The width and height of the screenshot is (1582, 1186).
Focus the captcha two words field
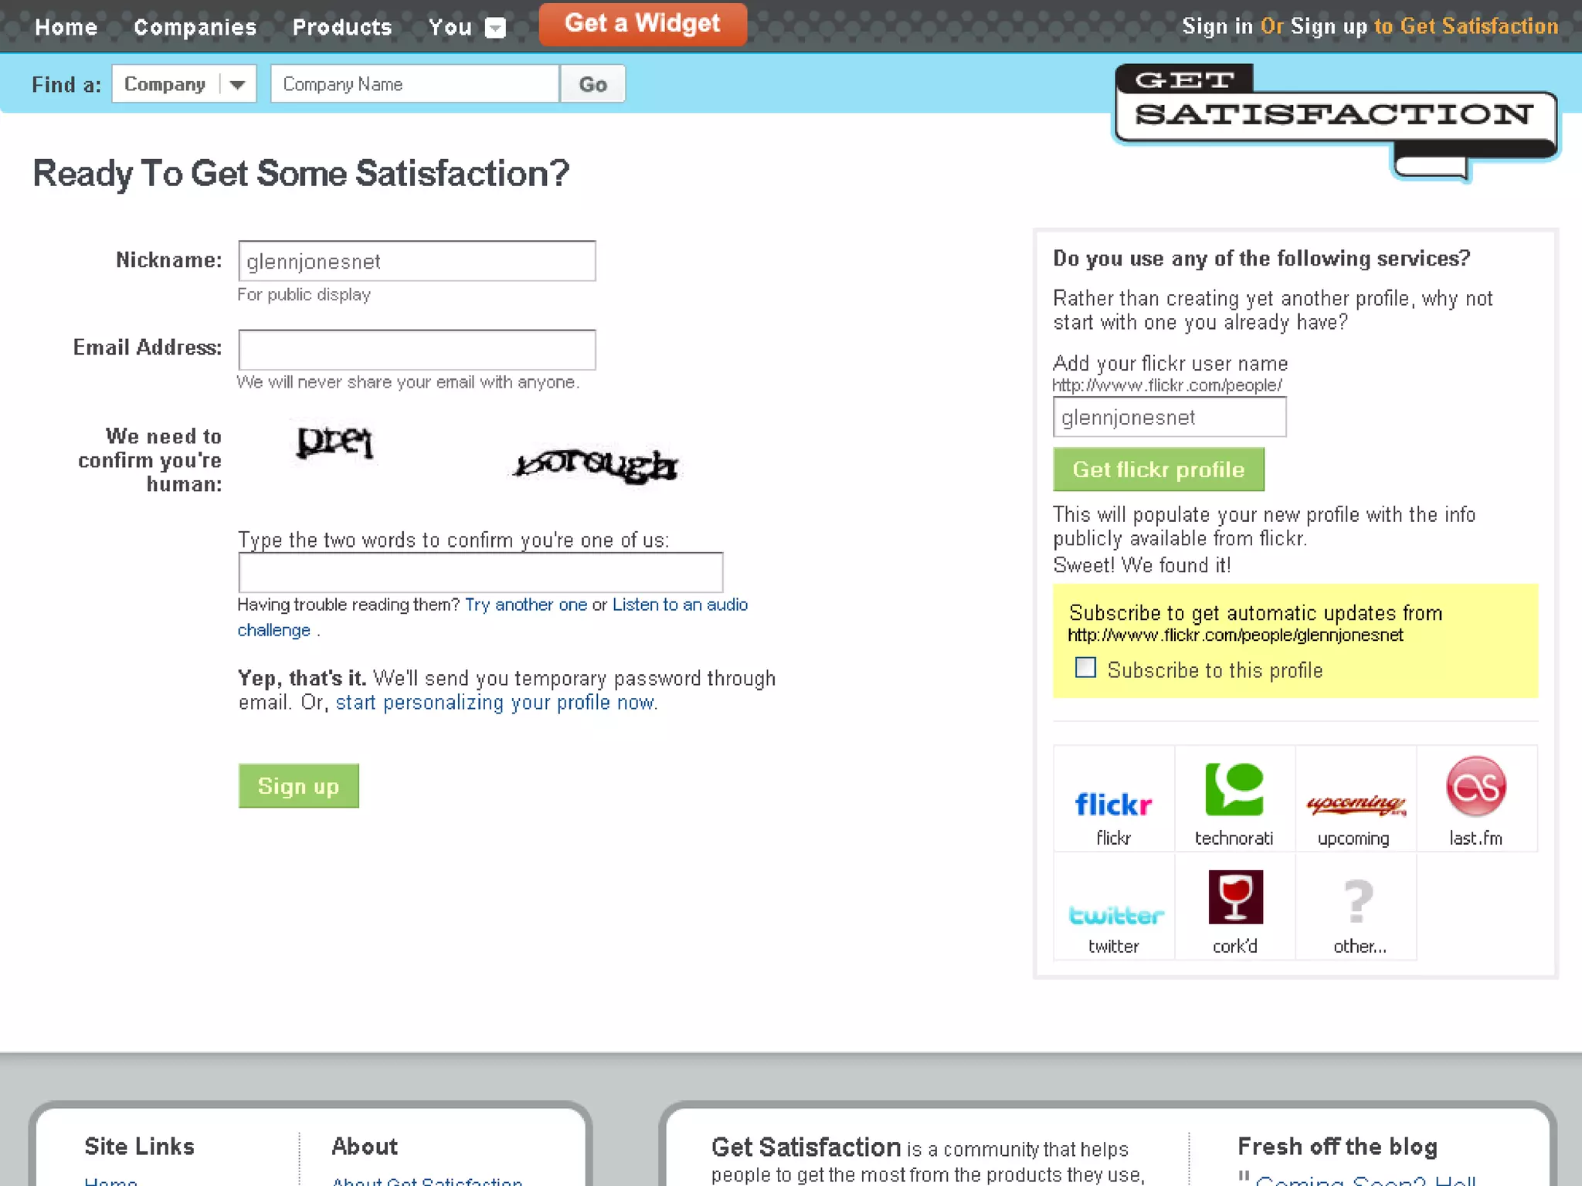click(x=480, y=572)
